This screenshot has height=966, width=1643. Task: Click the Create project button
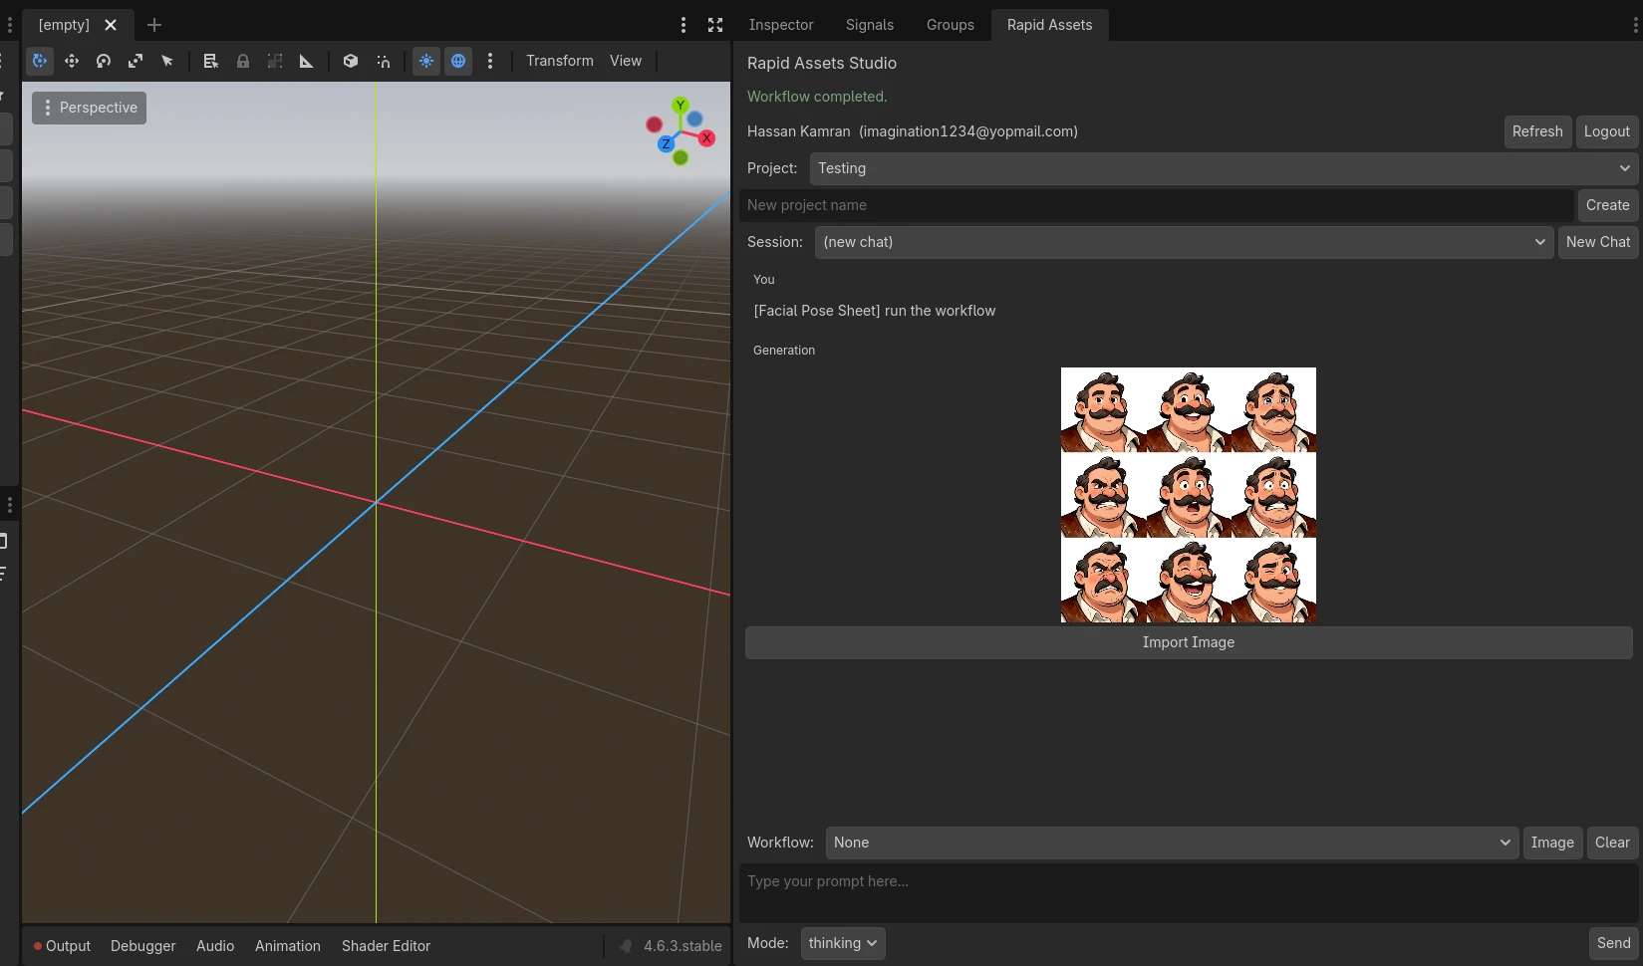(x=1608, y=205)
